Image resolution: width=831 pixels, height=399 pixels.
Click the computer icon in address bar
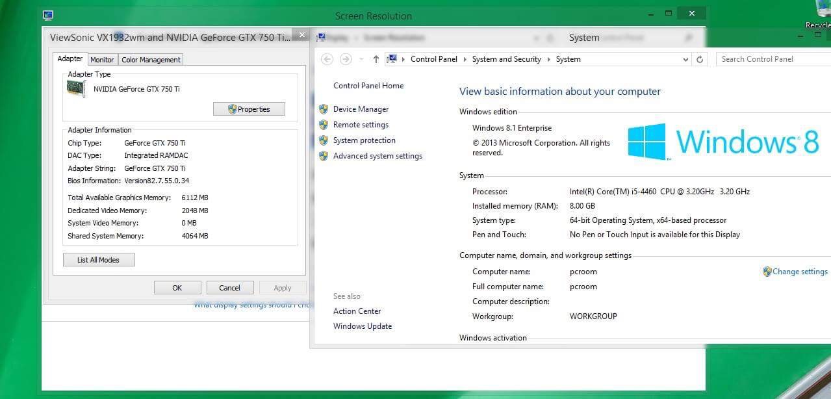[x=392, y=59]
